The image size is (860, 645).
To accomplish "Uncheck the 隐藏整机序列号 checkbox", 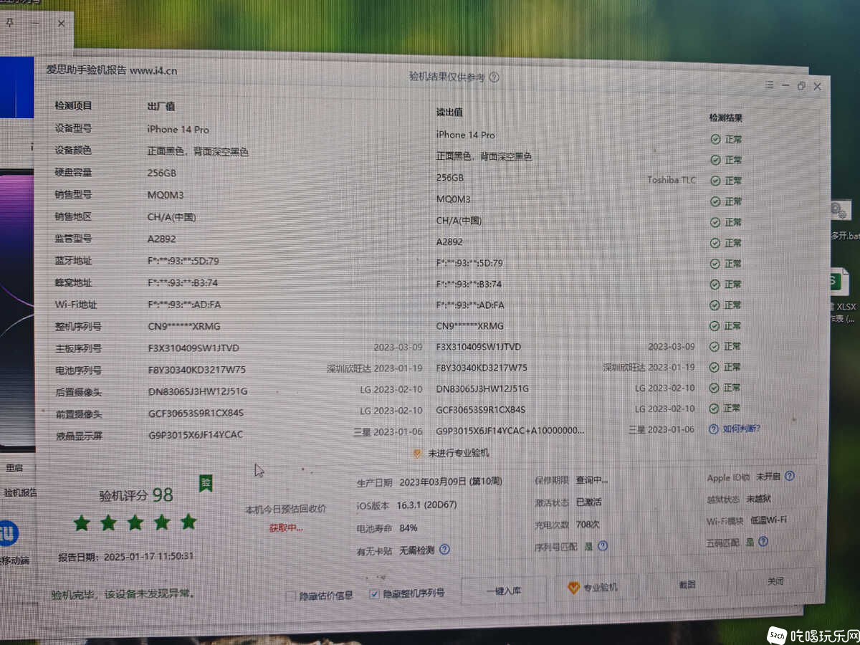I will [373, 594].
